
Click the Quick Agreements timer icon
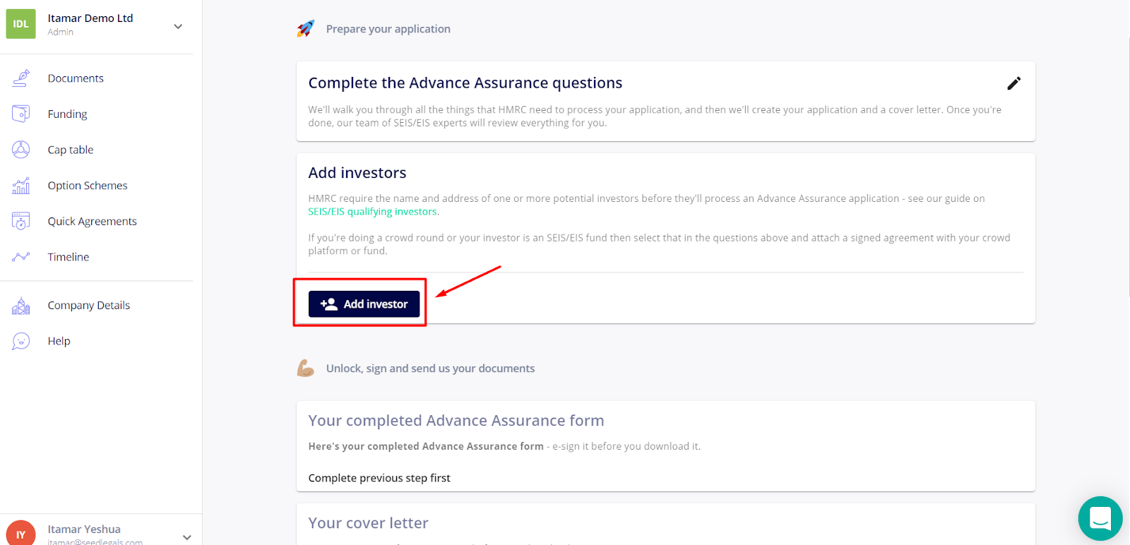point(21,221)
